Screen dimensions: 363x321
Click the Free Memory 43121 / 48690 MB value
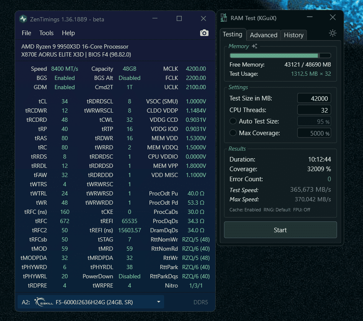pyautogui.click(x=308, y=64)
